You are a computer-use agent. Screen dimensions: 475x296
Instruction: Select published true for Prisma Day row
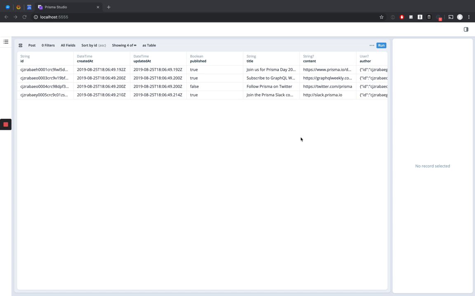click(x=215, y=69)
